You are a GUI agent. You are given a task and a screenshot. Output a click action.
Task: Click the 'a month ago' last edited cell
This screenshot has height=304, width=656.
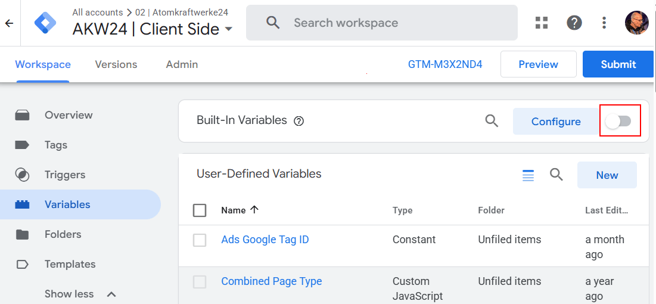[x=605, y=247]
